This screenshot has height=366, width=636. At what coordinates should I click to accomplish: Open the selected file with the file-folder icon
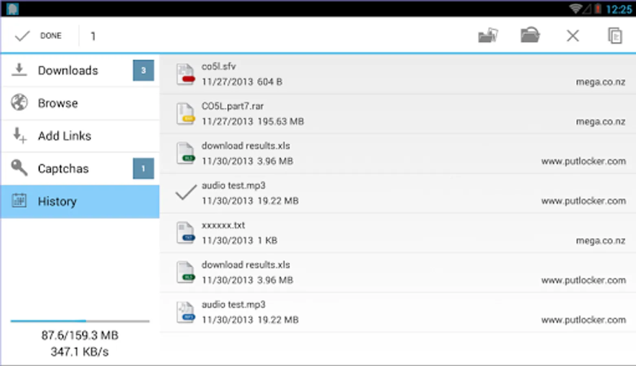pyautogui.click(x=488, y=35)
